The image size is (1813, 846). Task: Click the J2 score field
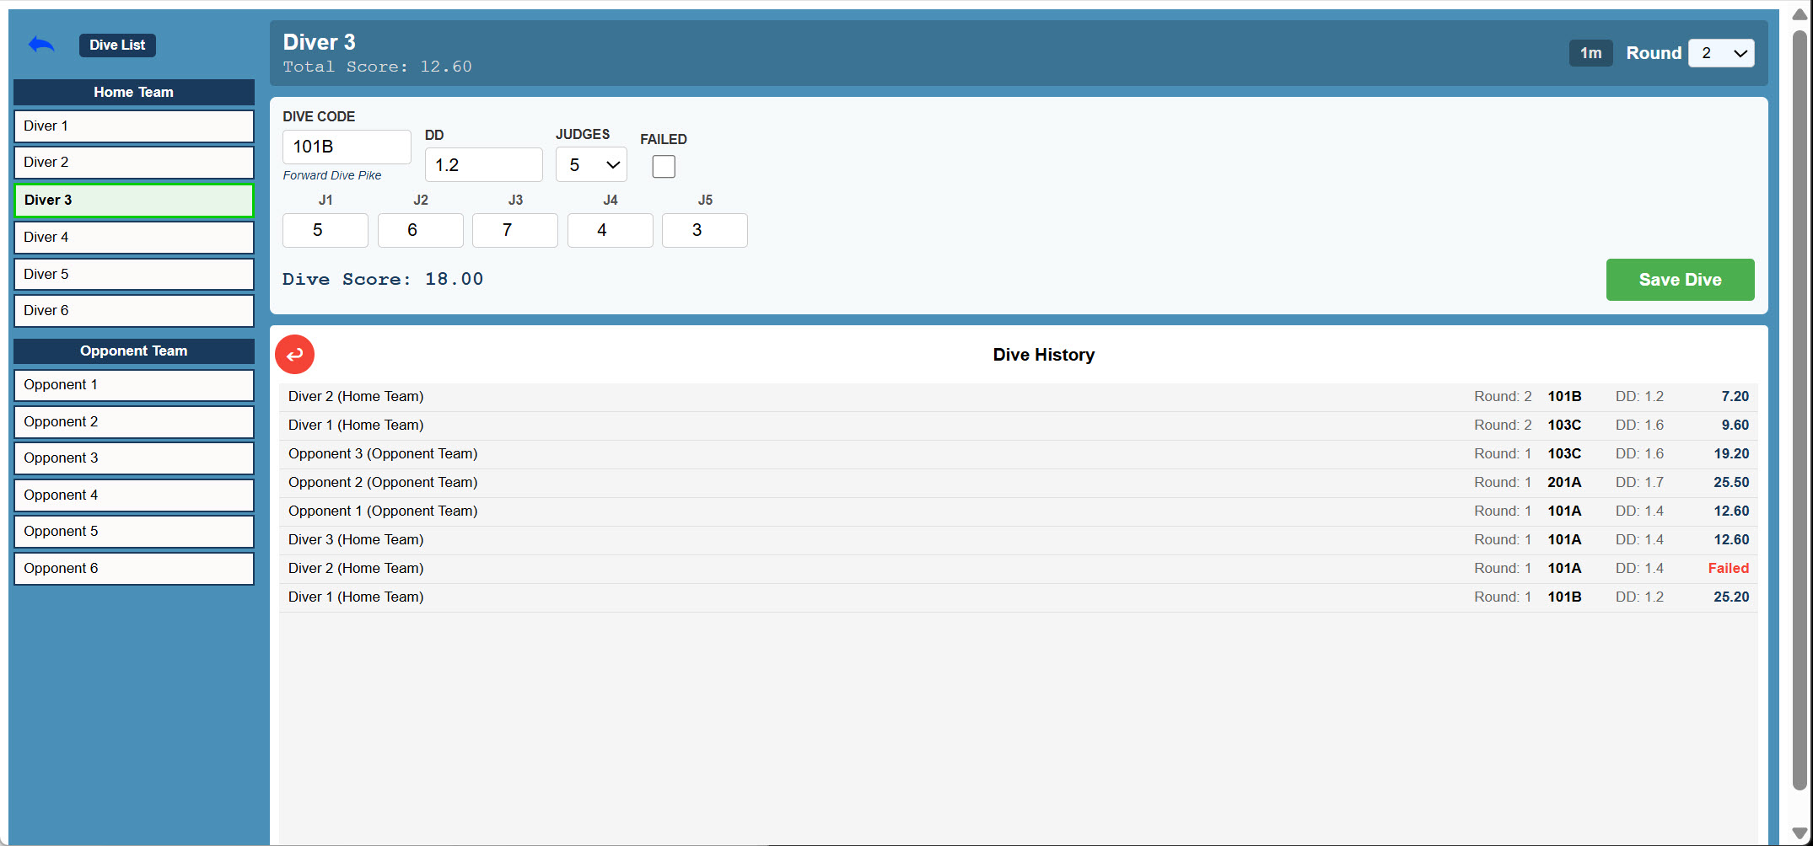coord(421,230)
